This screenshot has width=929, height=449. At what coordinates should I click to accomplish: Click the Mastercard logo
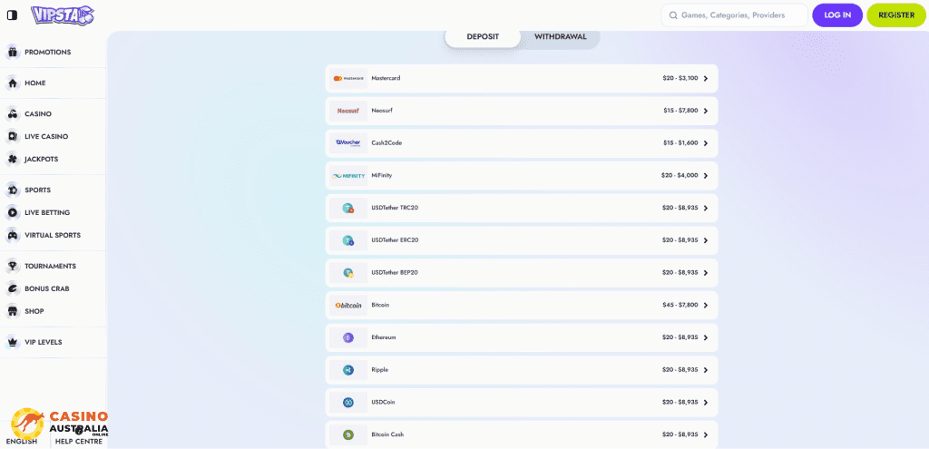(x=347, y=78)
